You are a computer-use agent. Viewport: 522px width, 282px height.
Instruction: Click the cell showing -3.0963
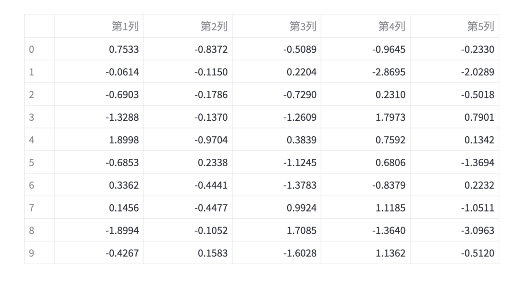(x=454, y=230)
